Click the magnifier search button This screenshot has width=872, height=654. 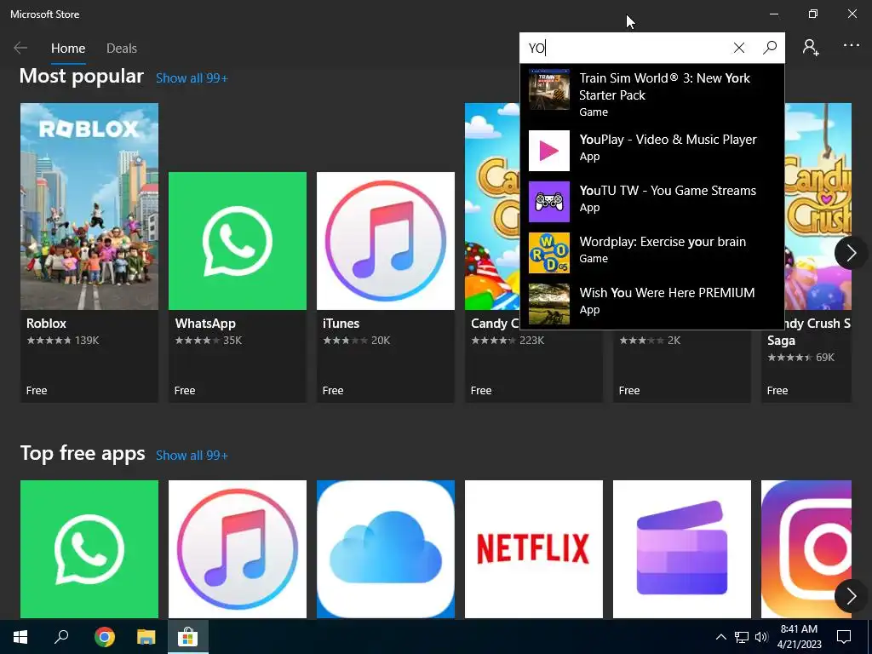[769, 48]
